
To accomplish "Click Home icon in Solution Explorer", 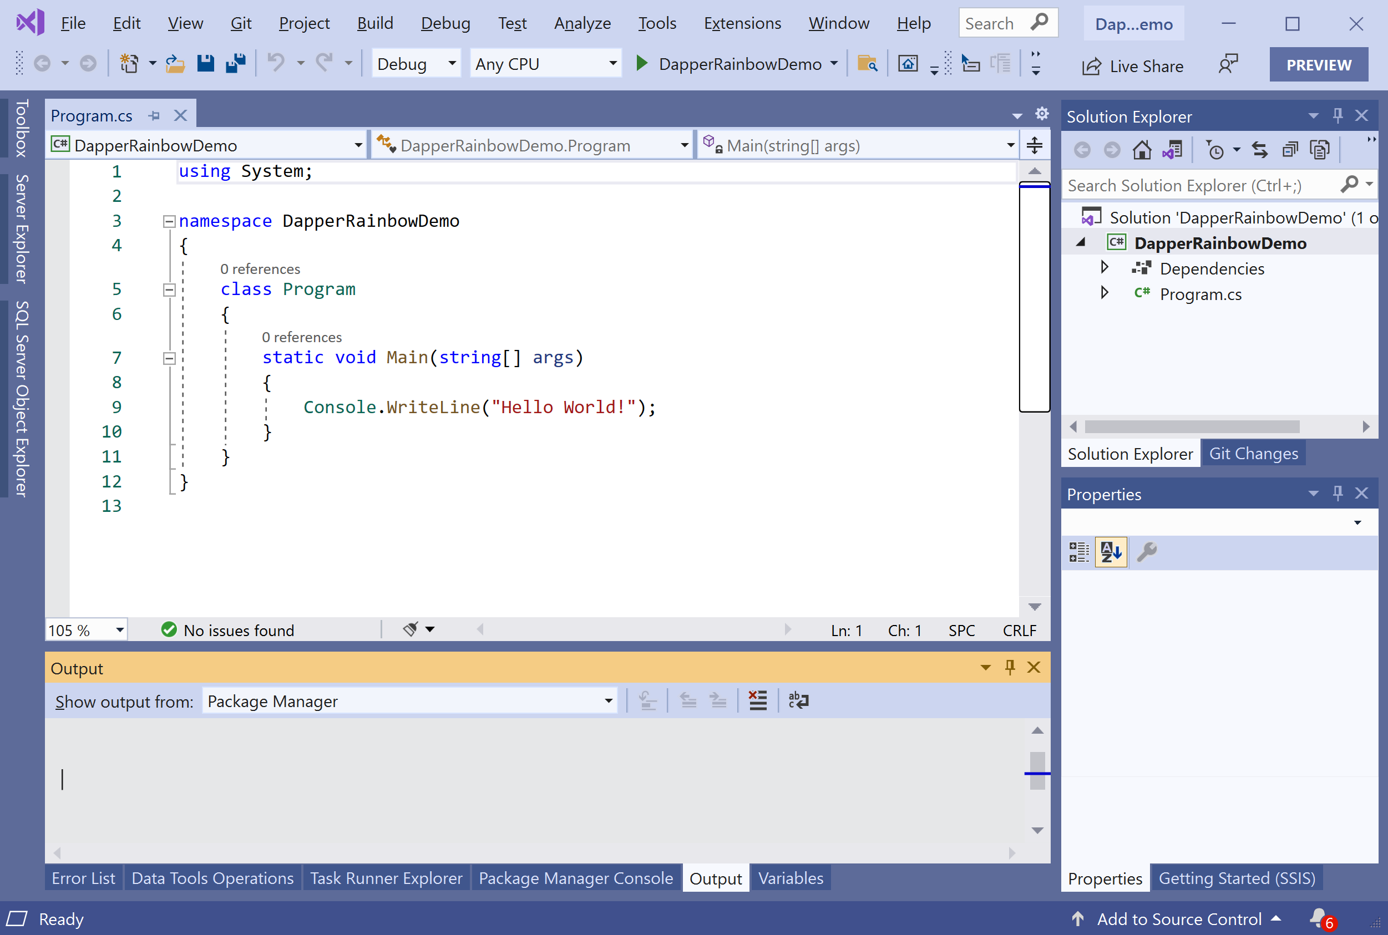I will coord(1142,150).
